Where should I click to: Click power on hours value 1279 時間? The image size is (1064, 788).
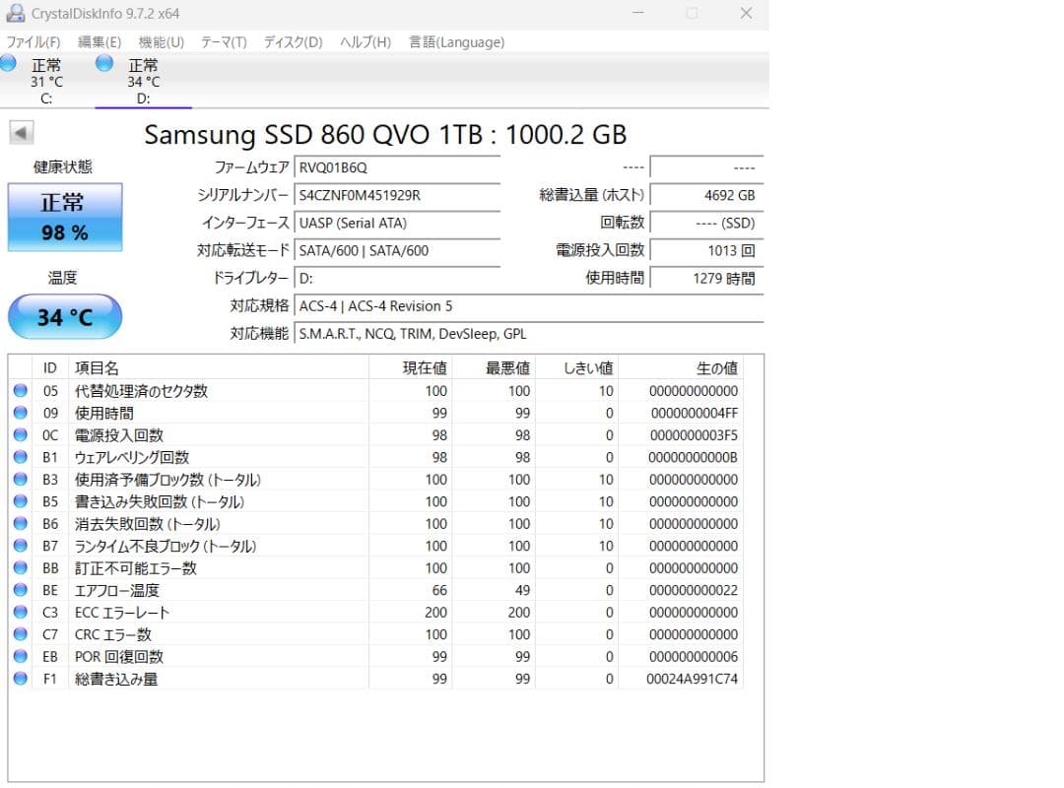707,279
